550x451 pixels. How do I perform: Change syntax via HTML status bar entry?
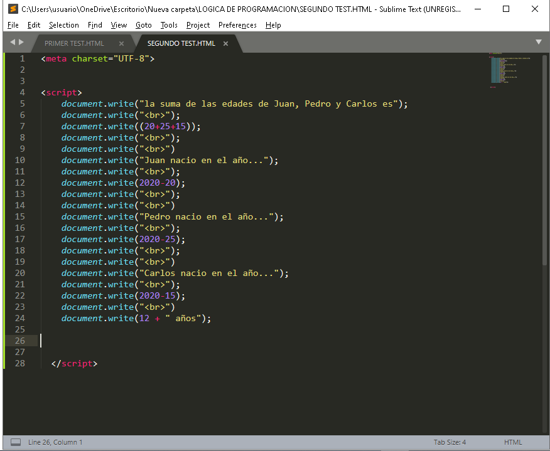[x=513, y=442]
